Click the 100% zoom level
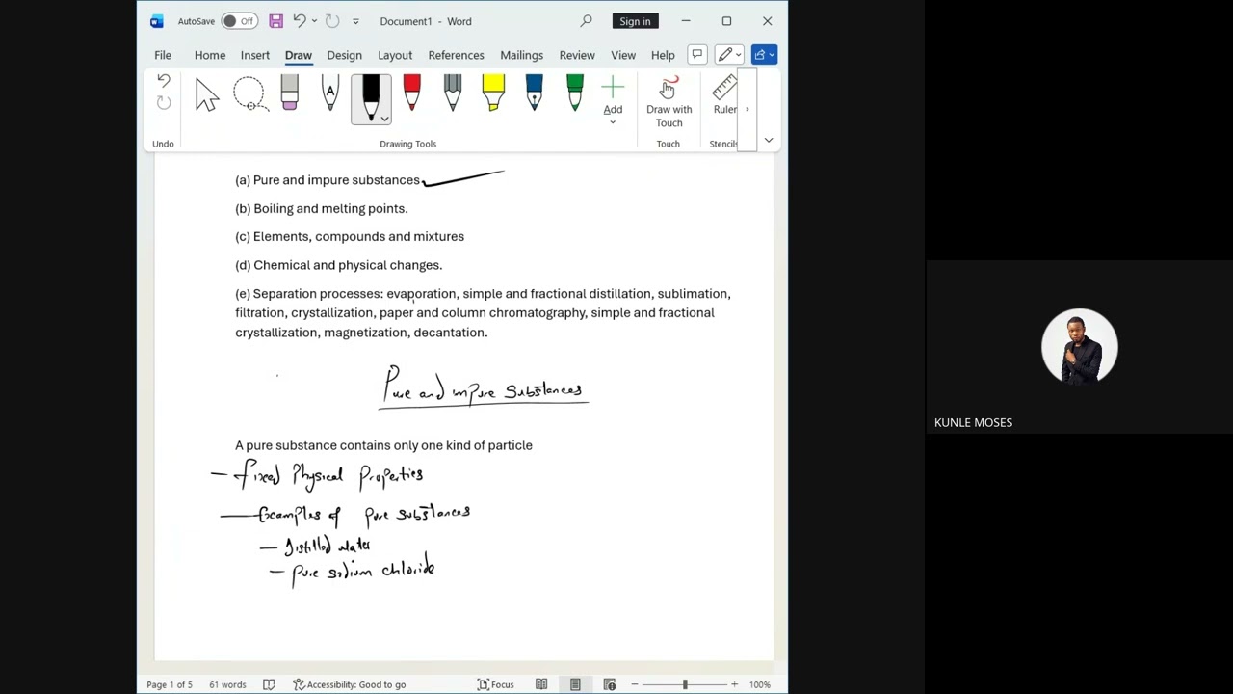 759,684
